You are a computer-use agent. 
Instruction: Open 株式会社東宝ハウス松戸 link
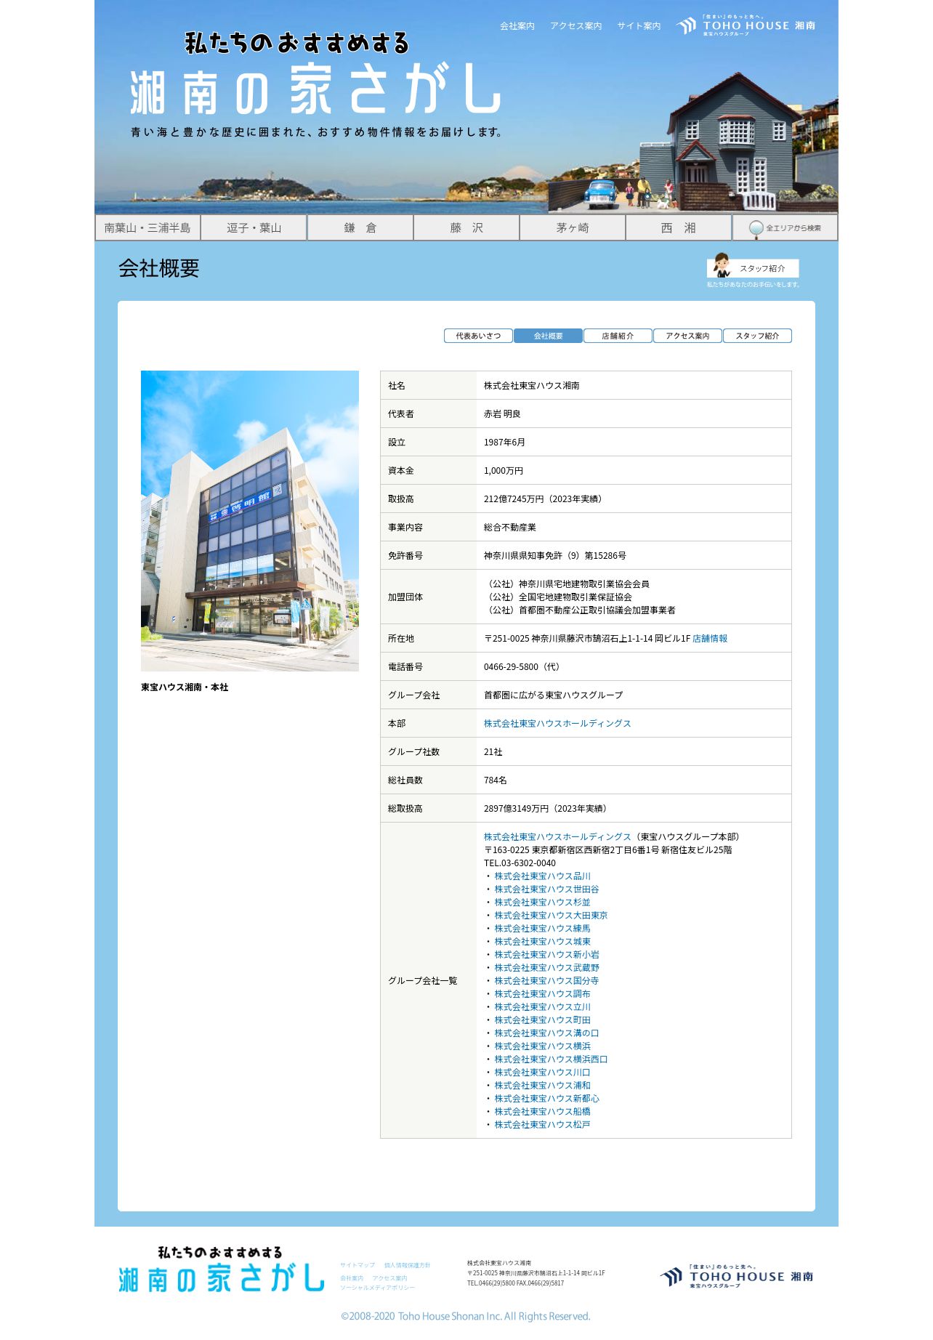542,1125
